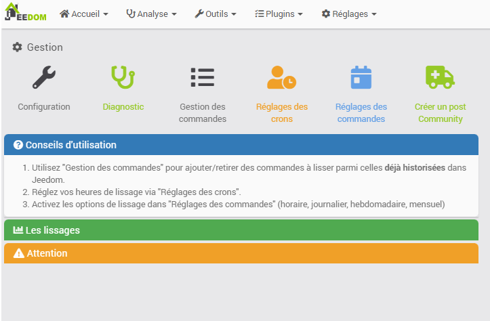
Task: Click the caret arrow next to Plugins
Action: [300, 14]
